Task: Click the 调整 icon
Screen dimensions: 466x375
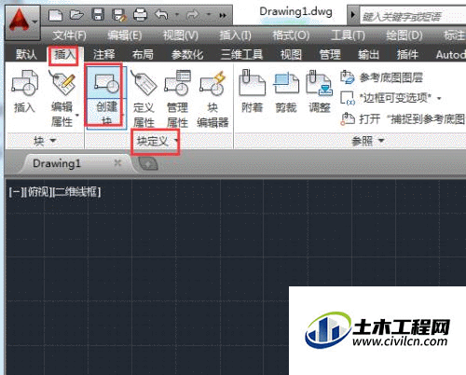Action: click(319, 83)
